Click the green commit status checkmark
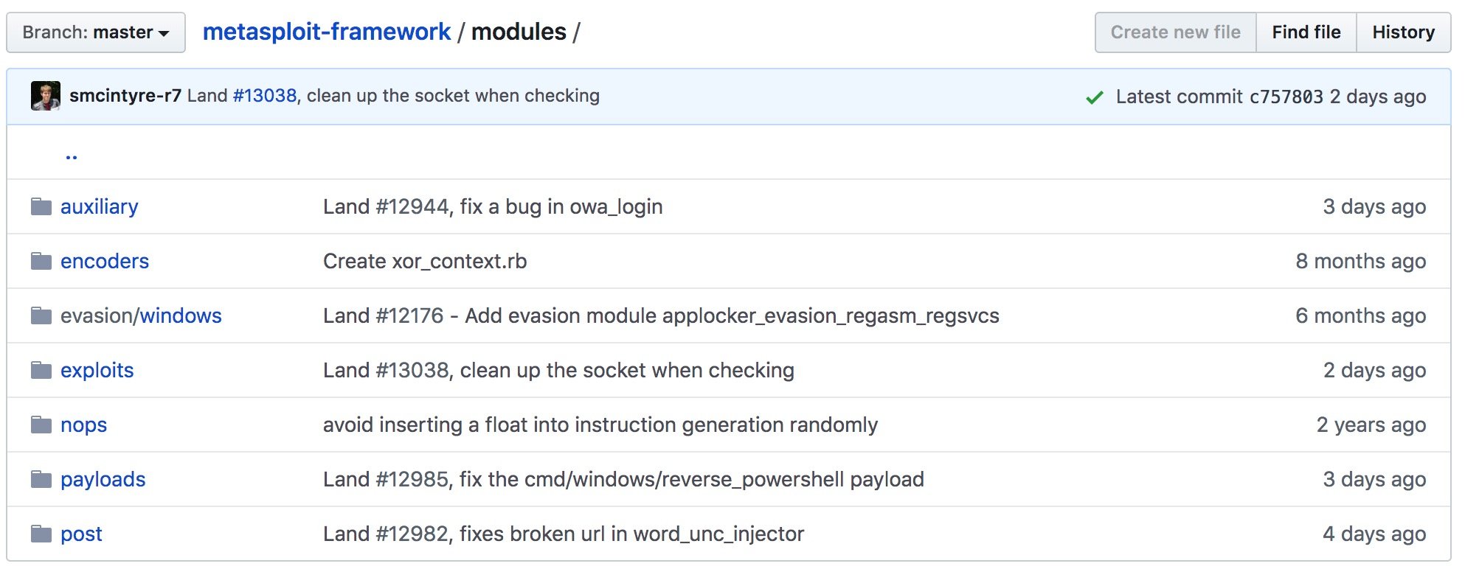 1095,97
